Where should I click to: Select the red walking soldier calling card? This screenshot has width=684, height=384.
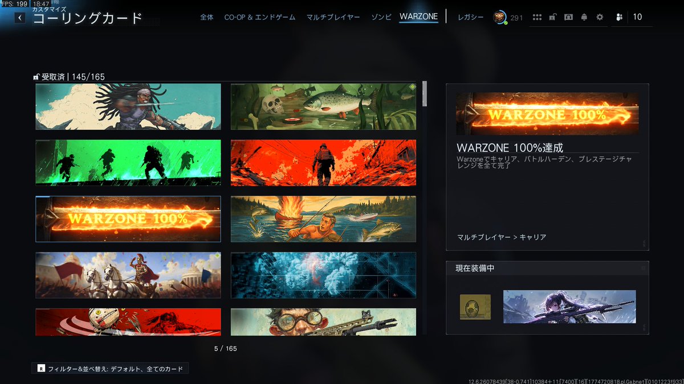pyautogui.click(x=323, y=163)
